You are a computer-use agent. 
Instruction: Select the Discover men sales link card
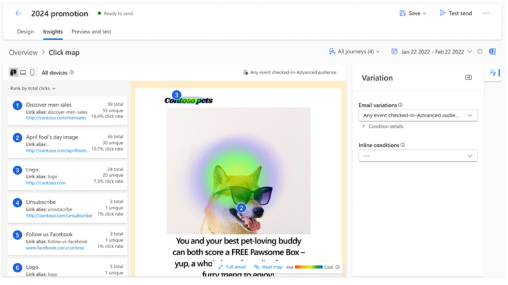point(67,111)
